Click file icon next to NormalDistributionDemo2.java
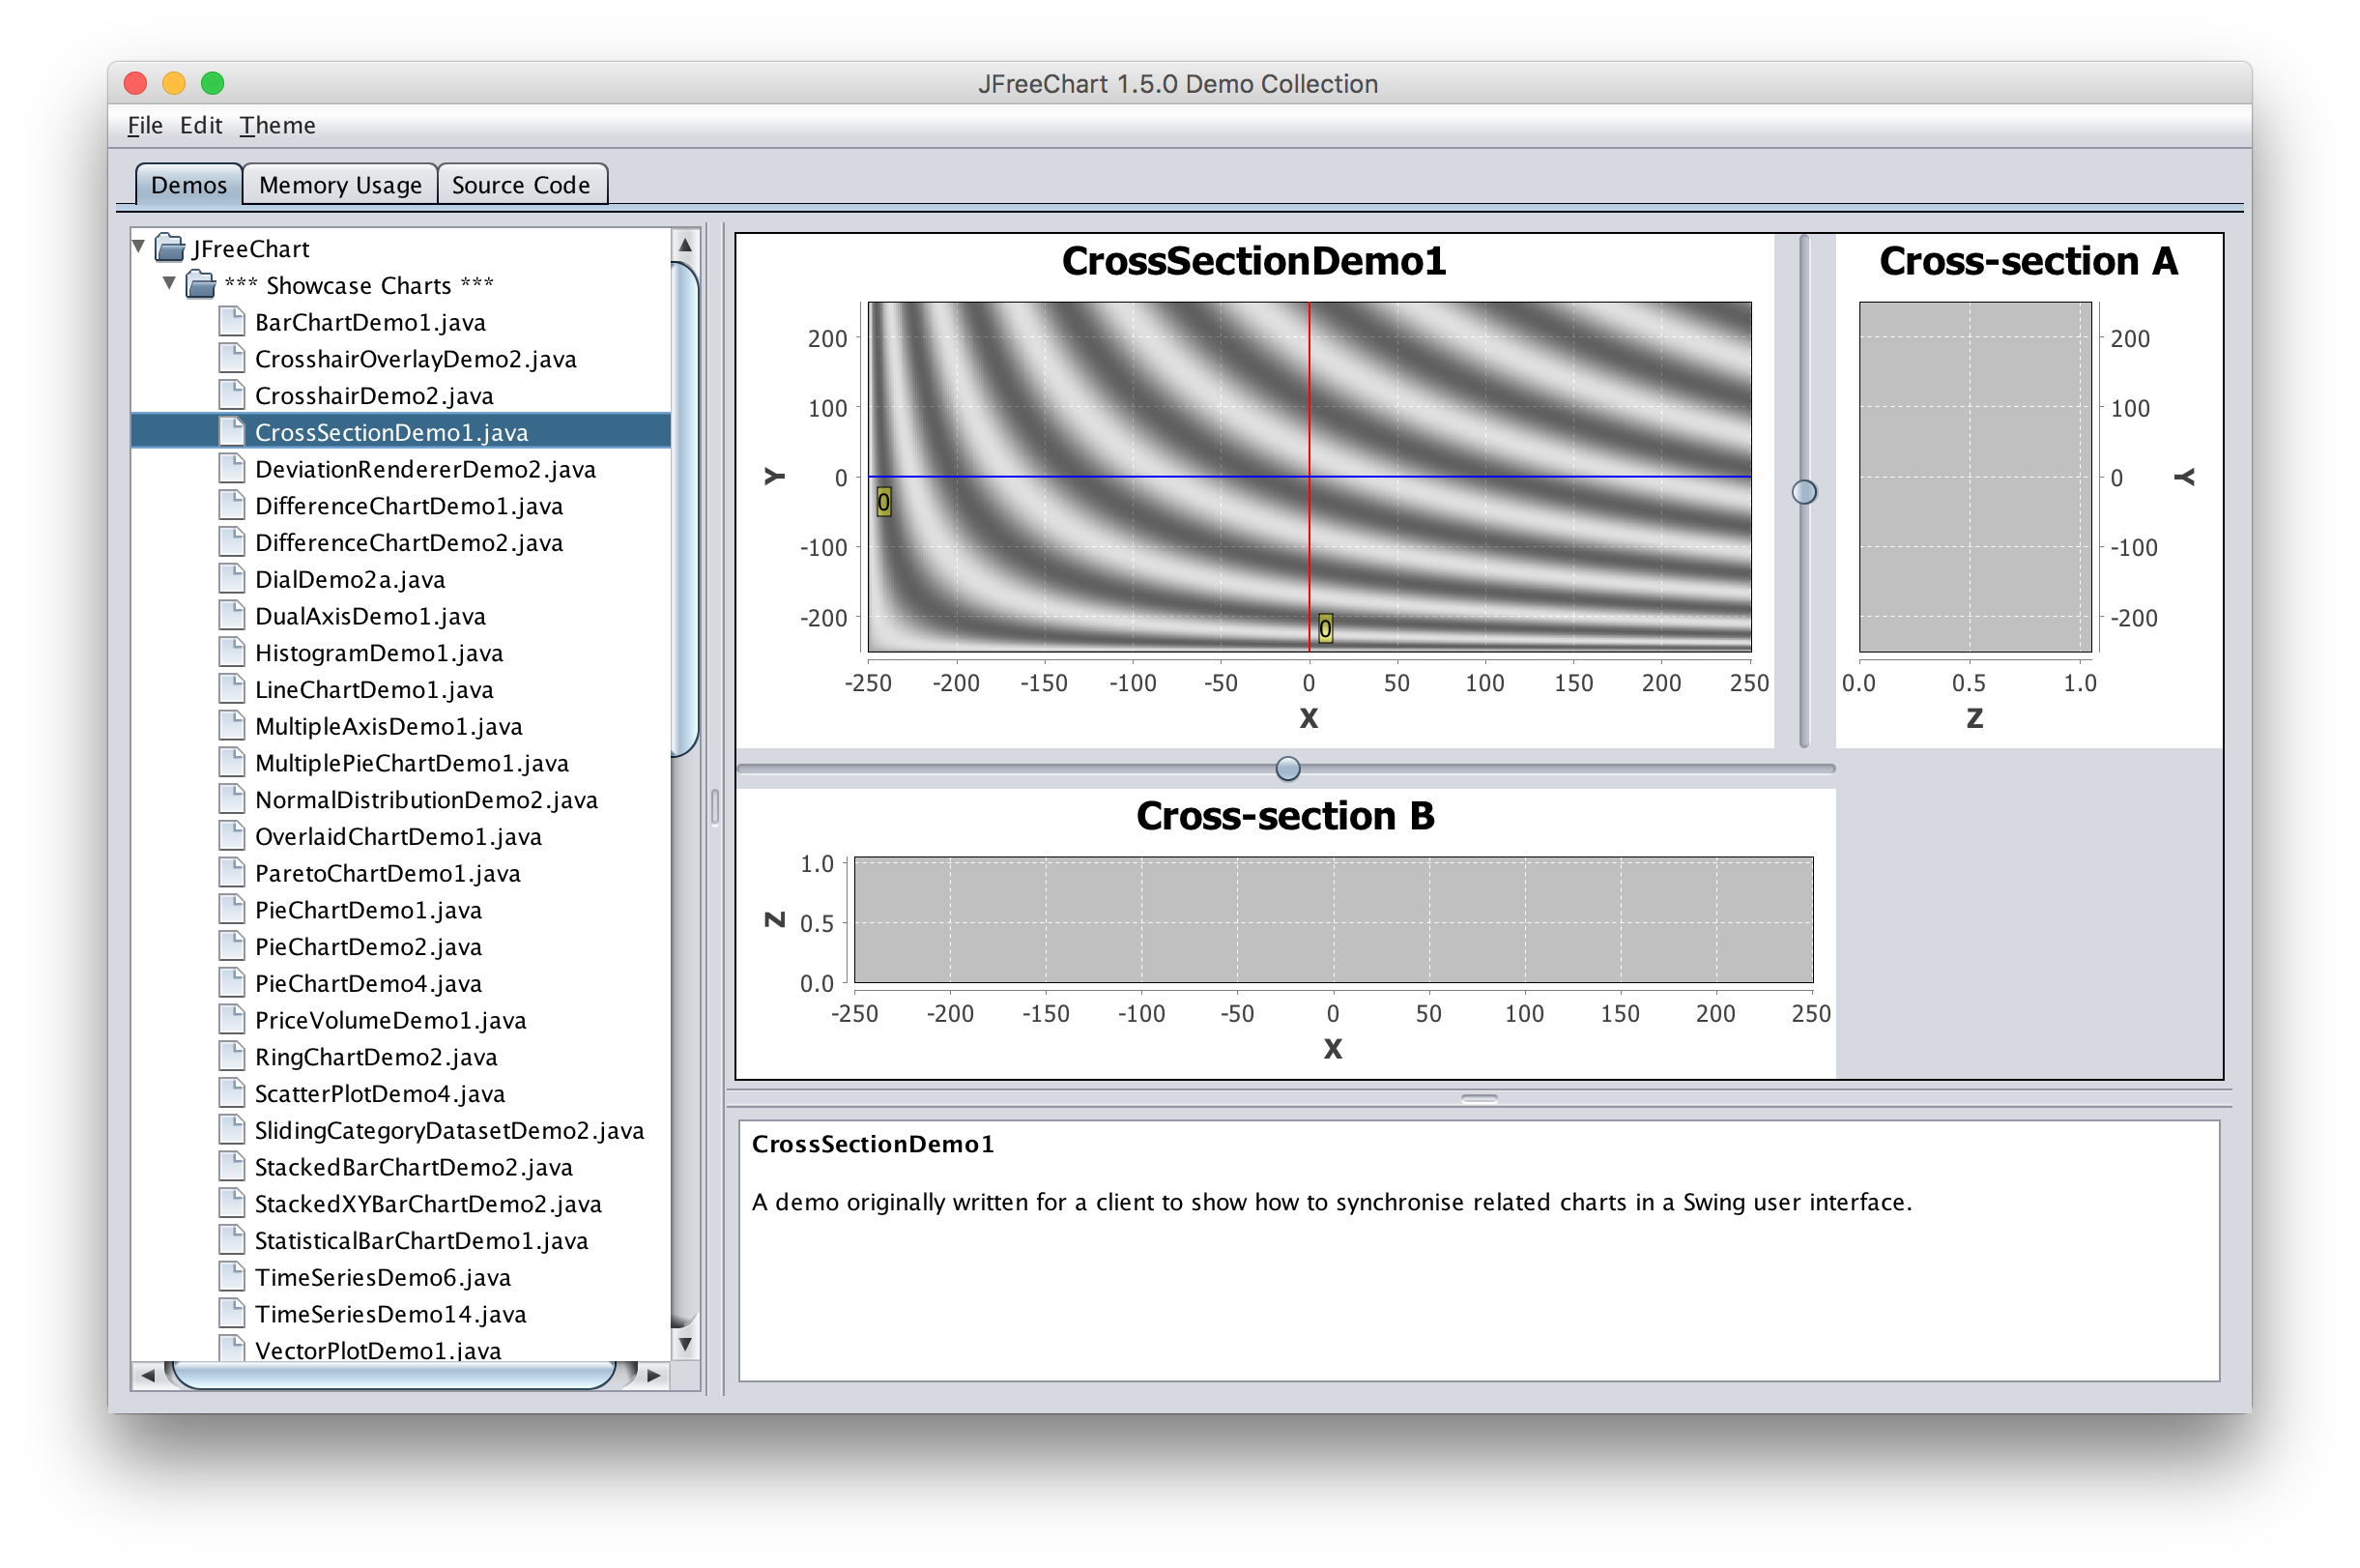Screen dimensions: 2360x1568 pos(232,799)
